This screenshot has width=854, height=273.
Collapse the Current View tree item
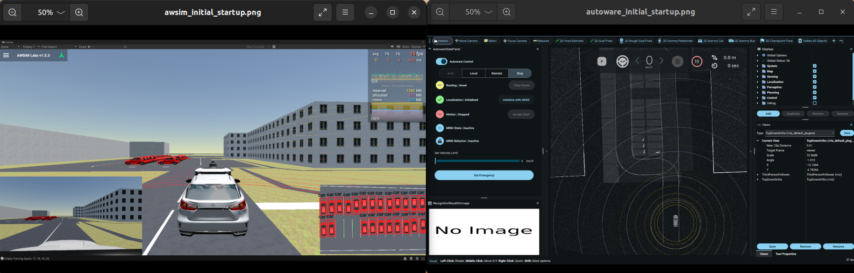point(758,141)
